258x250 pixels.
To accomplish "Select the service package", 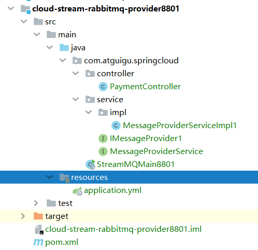I will [x=110, y=100].
